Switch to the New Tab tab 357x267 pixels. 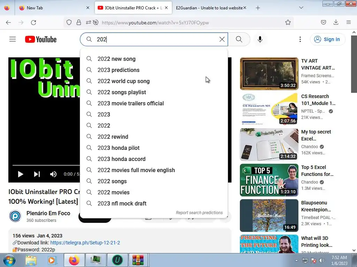54,8
